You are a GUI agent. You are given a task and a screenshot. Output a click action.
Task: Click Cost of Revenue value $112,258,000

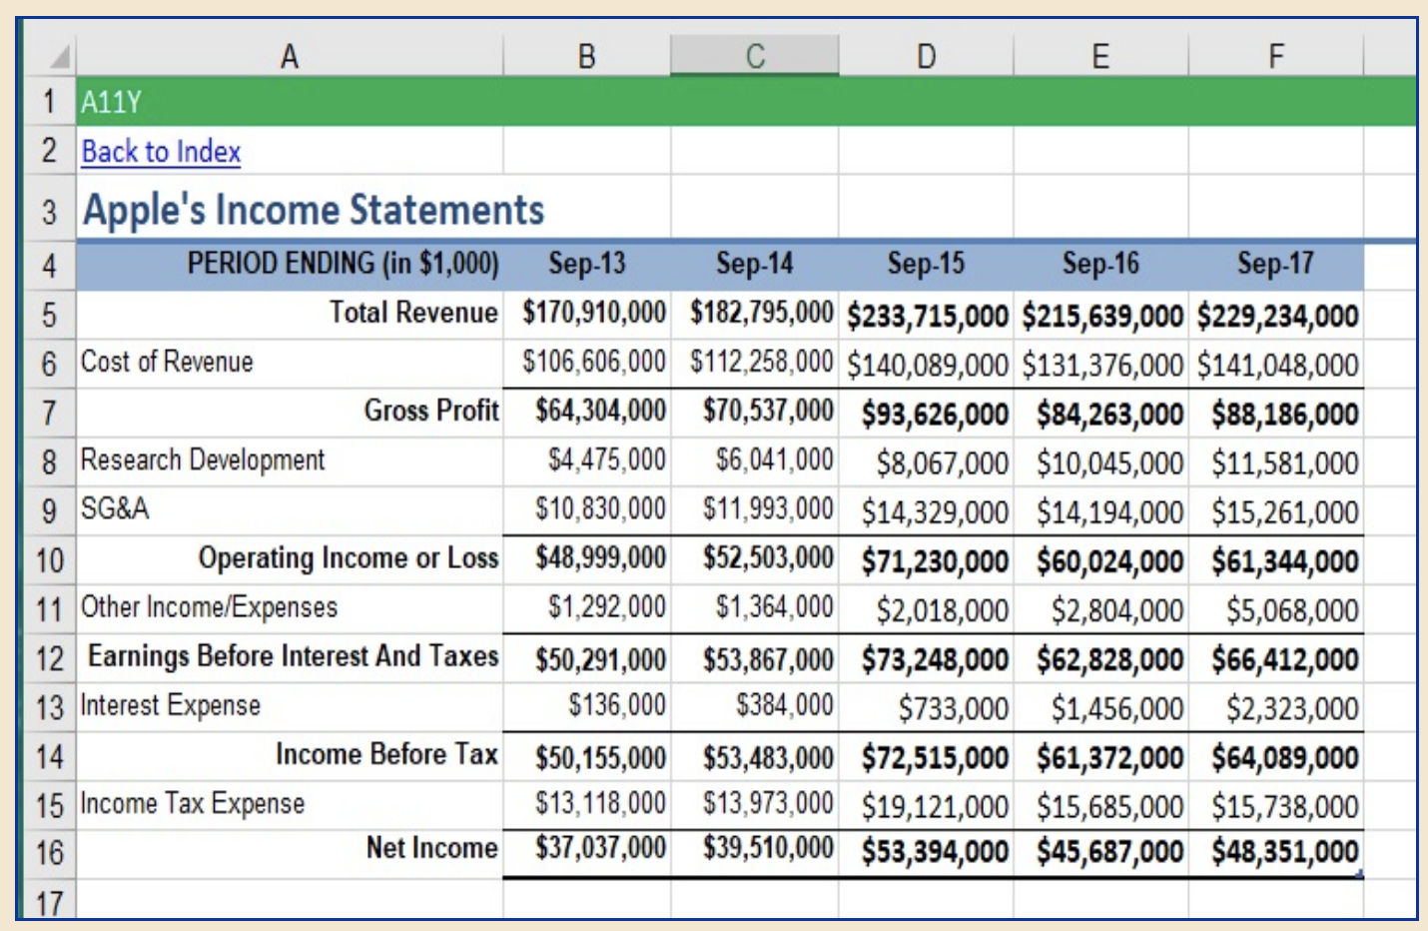[x=755, y=364]
